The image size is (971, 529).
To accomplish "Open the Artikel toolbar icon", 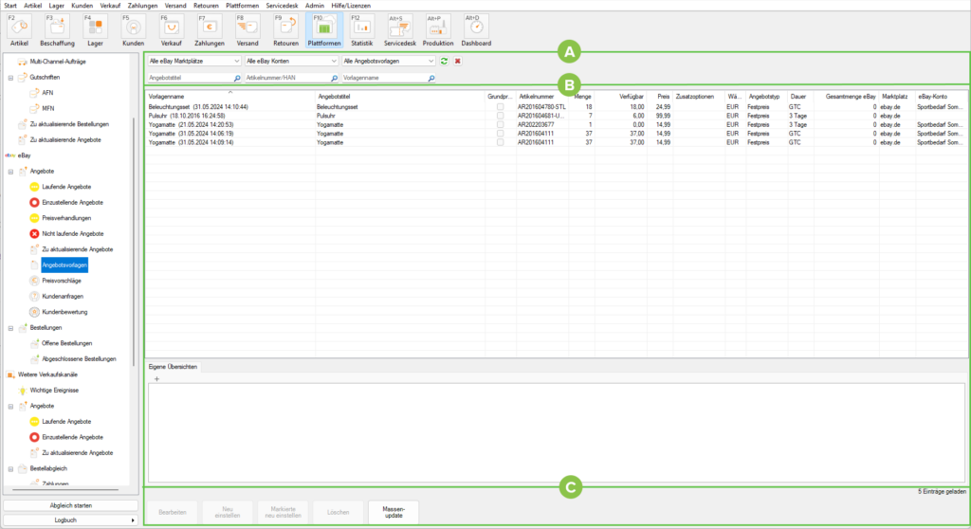I will 19,30.
